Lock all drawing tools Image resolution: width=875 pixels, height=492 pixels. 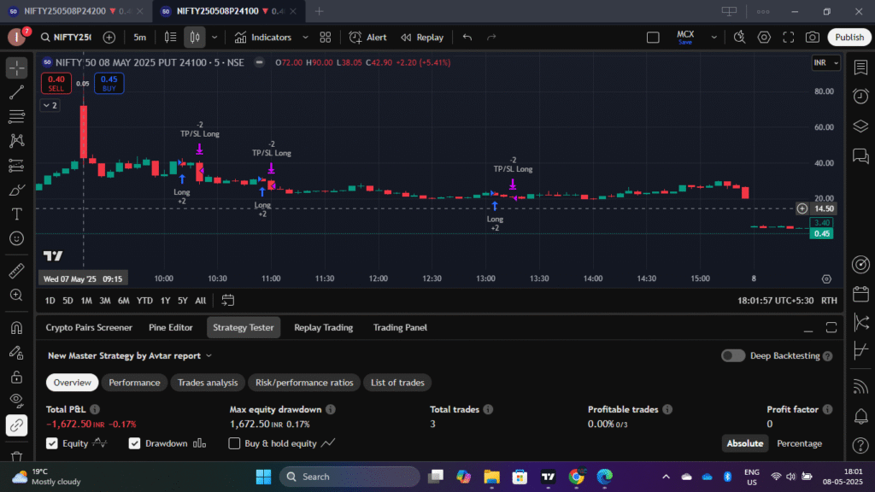pos(17,377)
